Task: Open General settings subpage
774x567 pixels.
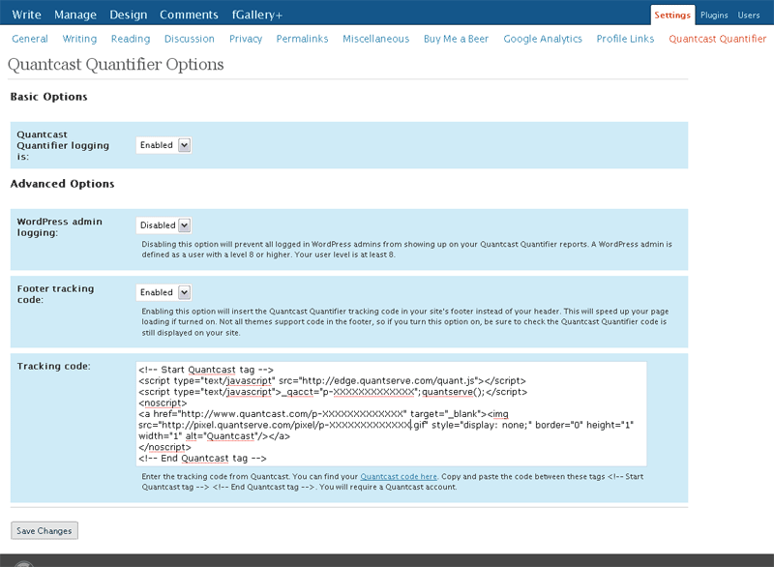Action: 30,39
